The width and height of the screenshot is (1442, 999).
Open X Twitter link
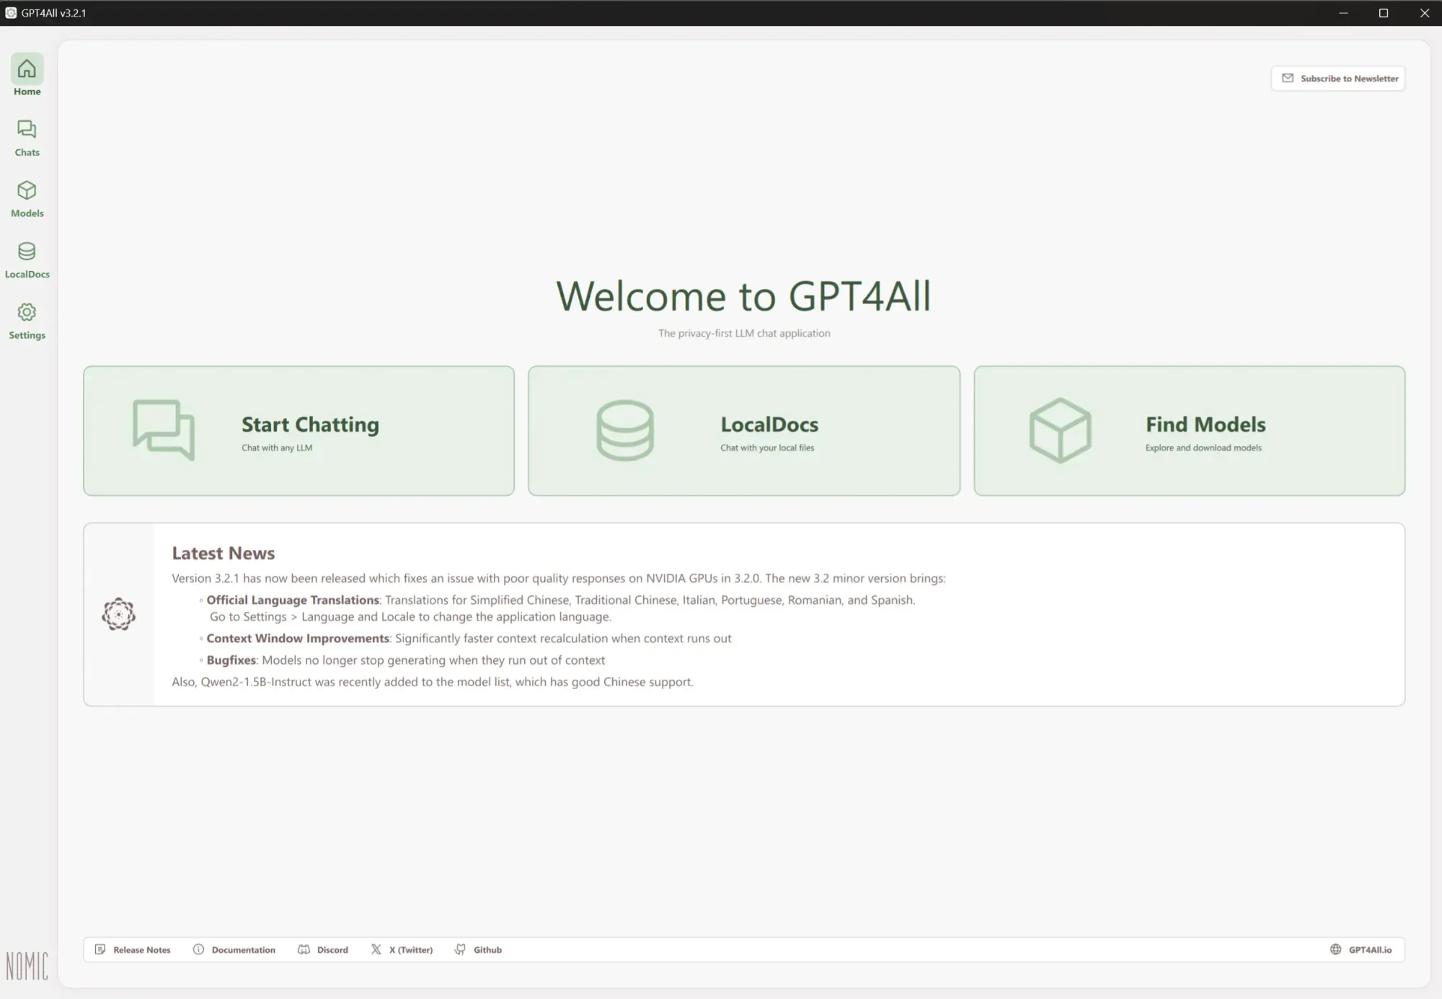tap(401, 950)
